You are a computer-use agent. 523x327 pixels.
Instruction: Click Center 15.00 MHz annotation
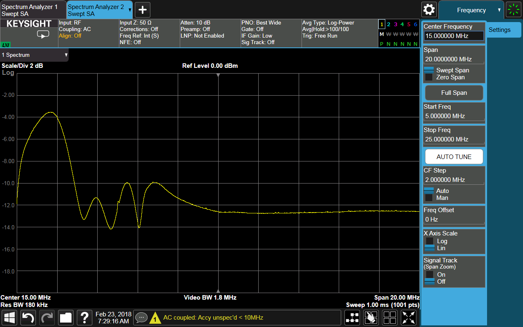tap(26, 298)
